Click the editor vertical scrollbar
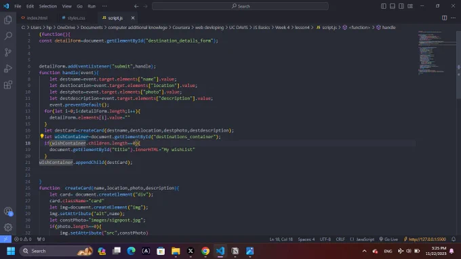This screenshot has height=259, width=461. [459, 64]
